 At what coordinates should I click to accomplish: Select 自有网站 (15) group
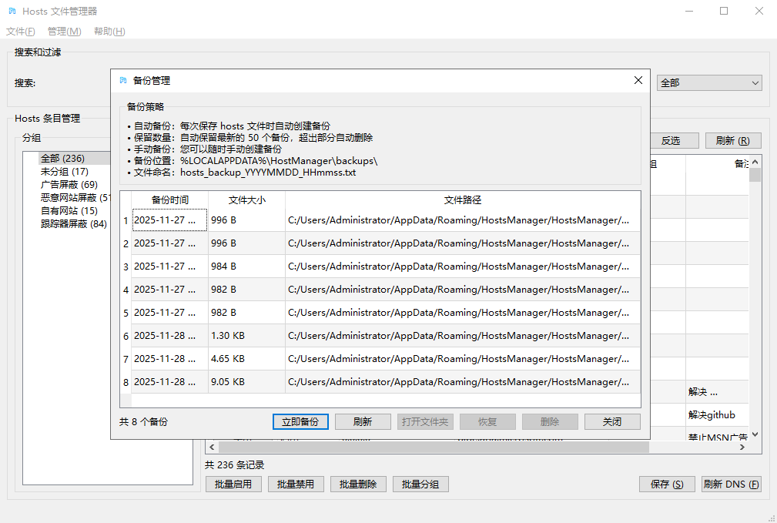pyautogui.click(x=69, y=211)
